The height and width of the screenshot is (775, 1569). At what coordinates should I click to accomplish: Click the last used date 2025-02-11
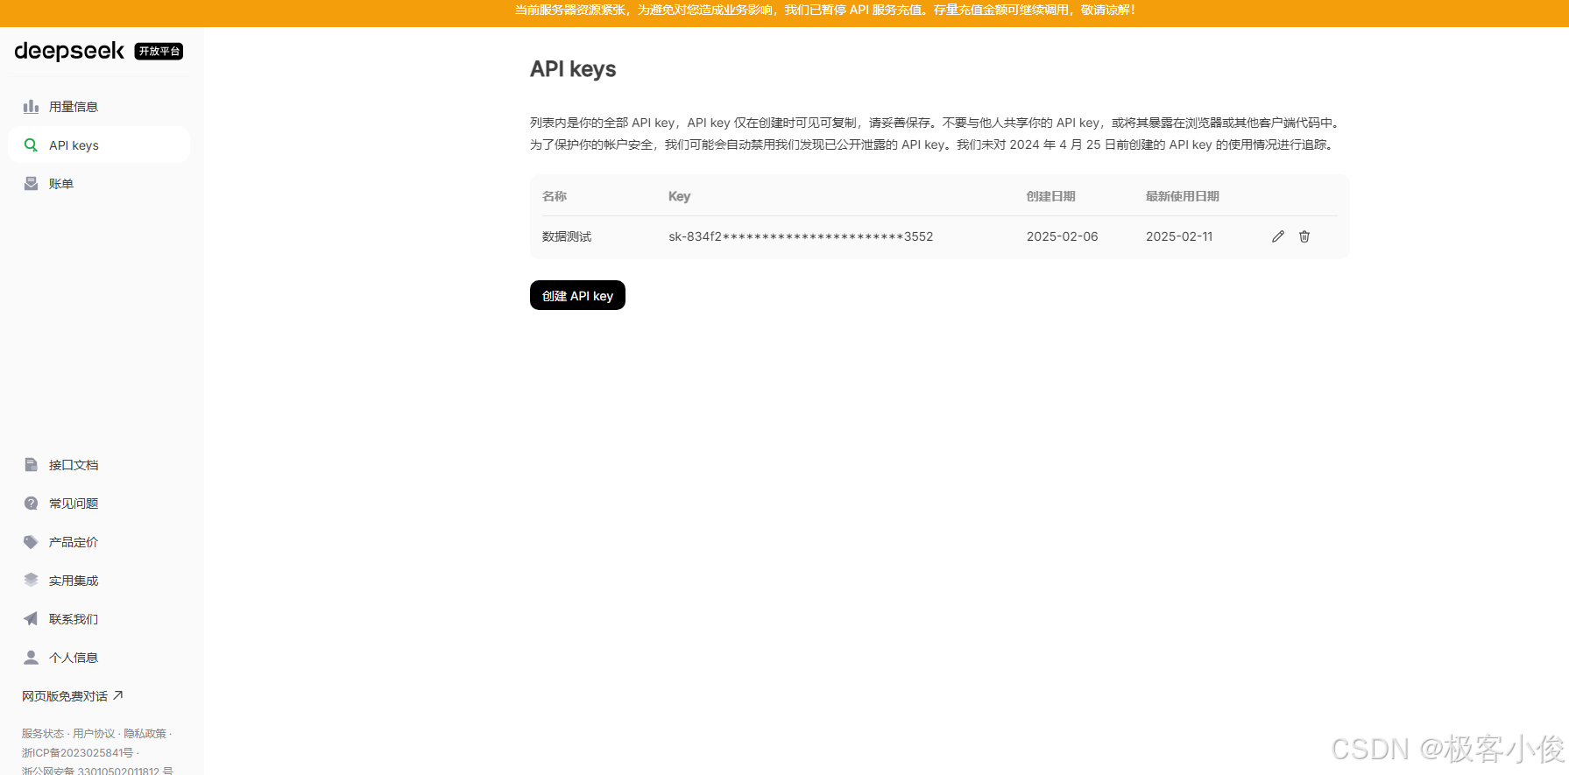1179,236
